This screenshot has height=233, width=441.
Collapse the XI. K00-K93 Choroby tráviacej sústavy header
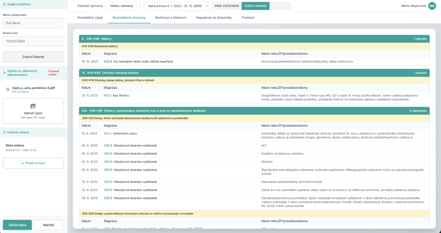pyautogui.click(x=254, y=73)
